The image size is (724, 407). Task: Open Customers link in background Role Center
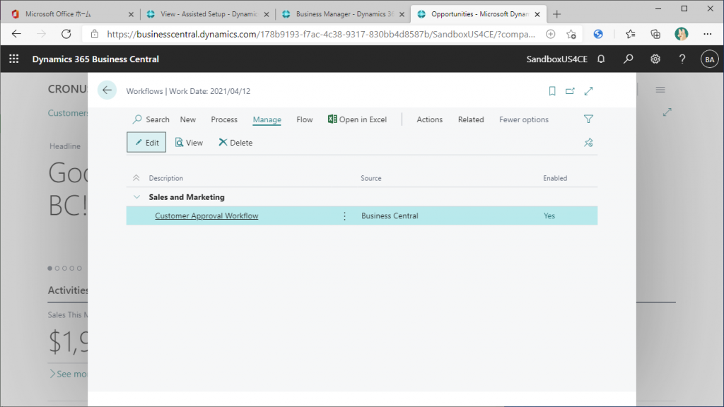[68, 113]
